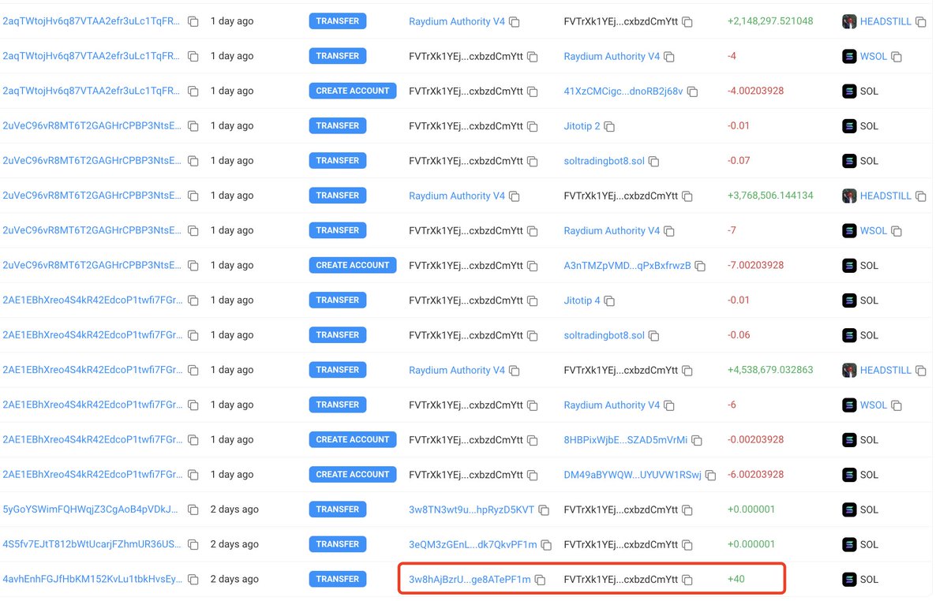Copy icon beside 41XzCMCigc...dnoRB2j68v address
The width and height of the screenshot is (947, 601).
[692, 91]
